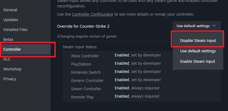
Task: Choose 'Use default settings' option in the open list
Action: [x=198, y=51]
